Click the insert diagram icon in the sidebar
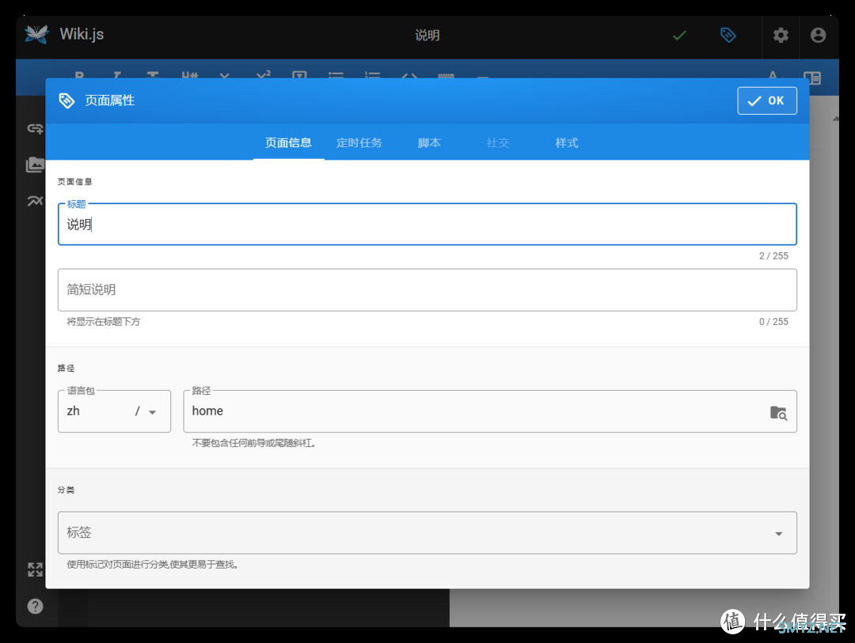This screenshot has height=643, width=855. tap(36, 201)
